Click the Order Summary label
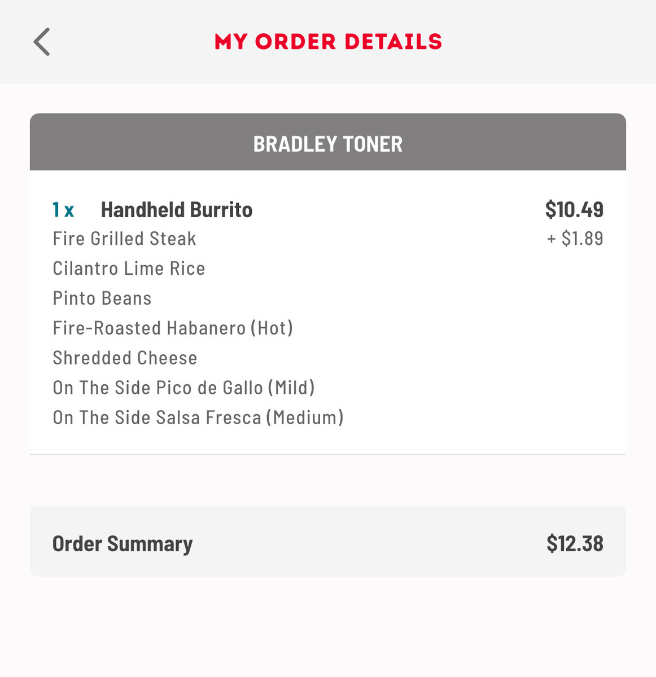Viewport: 656px width, 677px height. [123, 544]
